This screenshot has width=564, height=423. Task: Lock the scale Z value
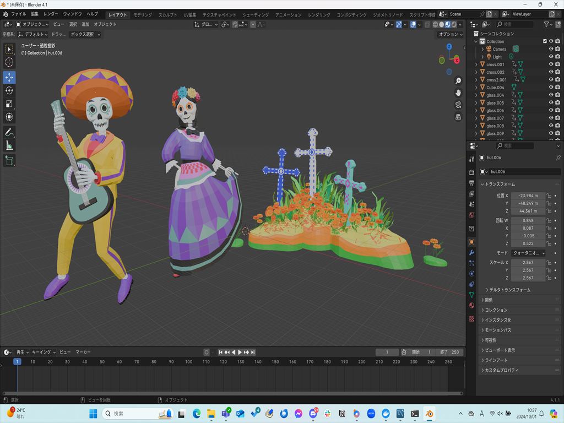click(549, 278)
